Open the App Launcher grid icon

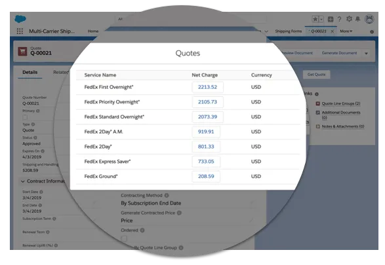click(x=20, y=31)
